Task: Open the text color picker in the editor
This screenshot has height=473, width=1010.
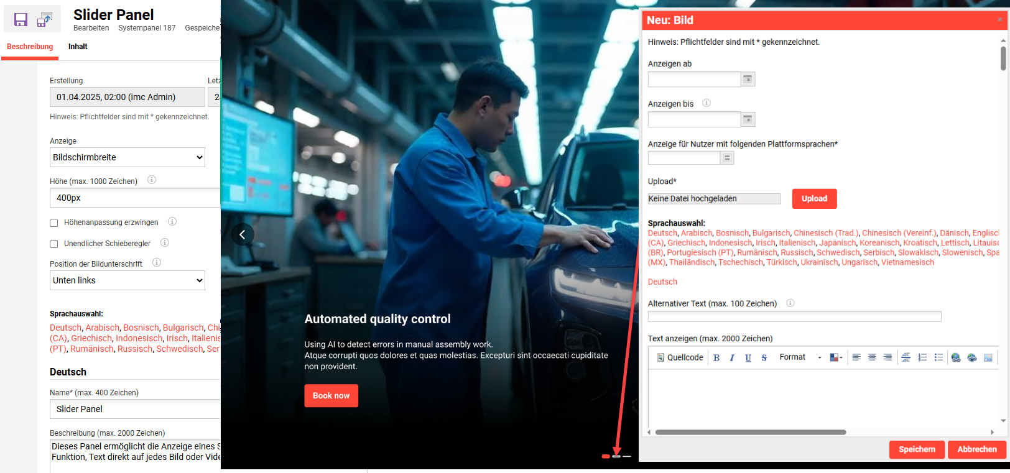Action: (x=836, y=357)
